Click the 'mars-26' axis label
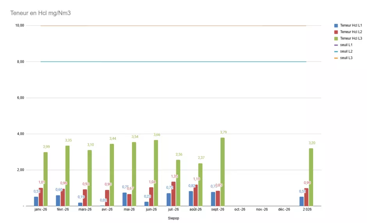This screenshot has height=223, width=367. tap(85, 209)
